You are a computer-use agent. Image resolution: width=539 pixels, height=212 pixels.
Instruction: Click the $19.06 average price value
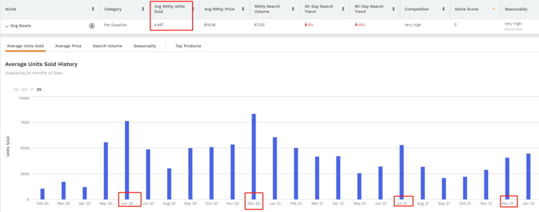(x=210, y=25)
